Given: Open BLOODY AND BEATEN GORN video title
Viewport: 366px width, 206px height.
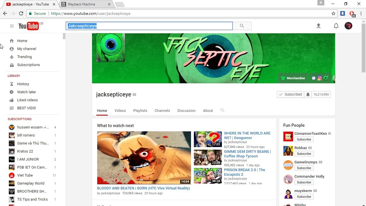Looking at the screenshot, I should click(143, 188).
